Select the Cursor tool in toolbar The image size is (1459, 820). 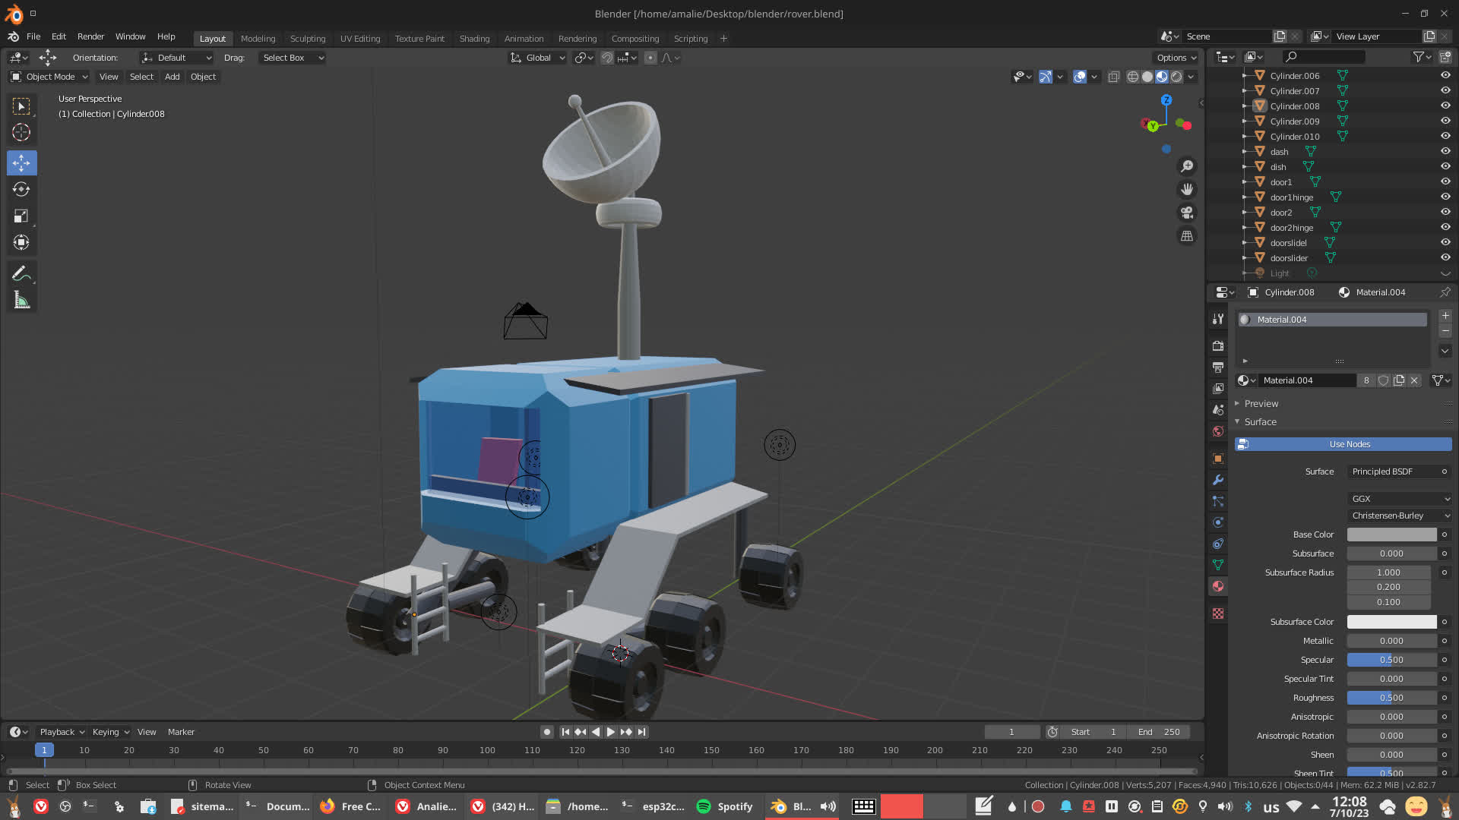click(x=21, y=133)
